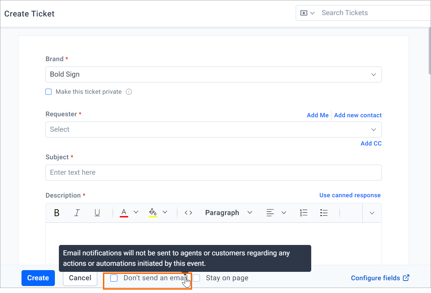
Task: Toggle underline formatting in editor
Action: pos(97,213)
